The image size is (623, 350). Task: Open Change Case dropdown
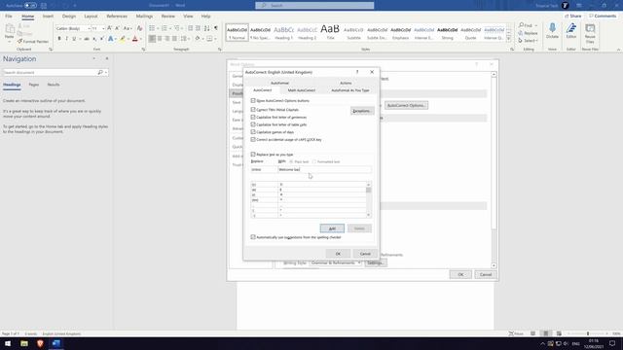[127, 28]
